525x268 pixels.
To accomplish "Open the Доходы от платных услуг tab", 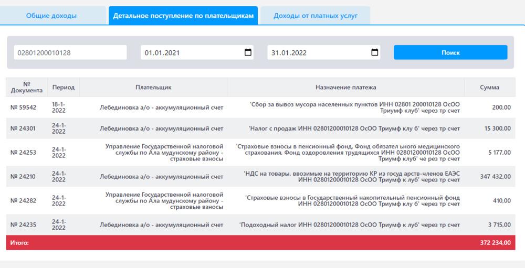I will [316, 16].
